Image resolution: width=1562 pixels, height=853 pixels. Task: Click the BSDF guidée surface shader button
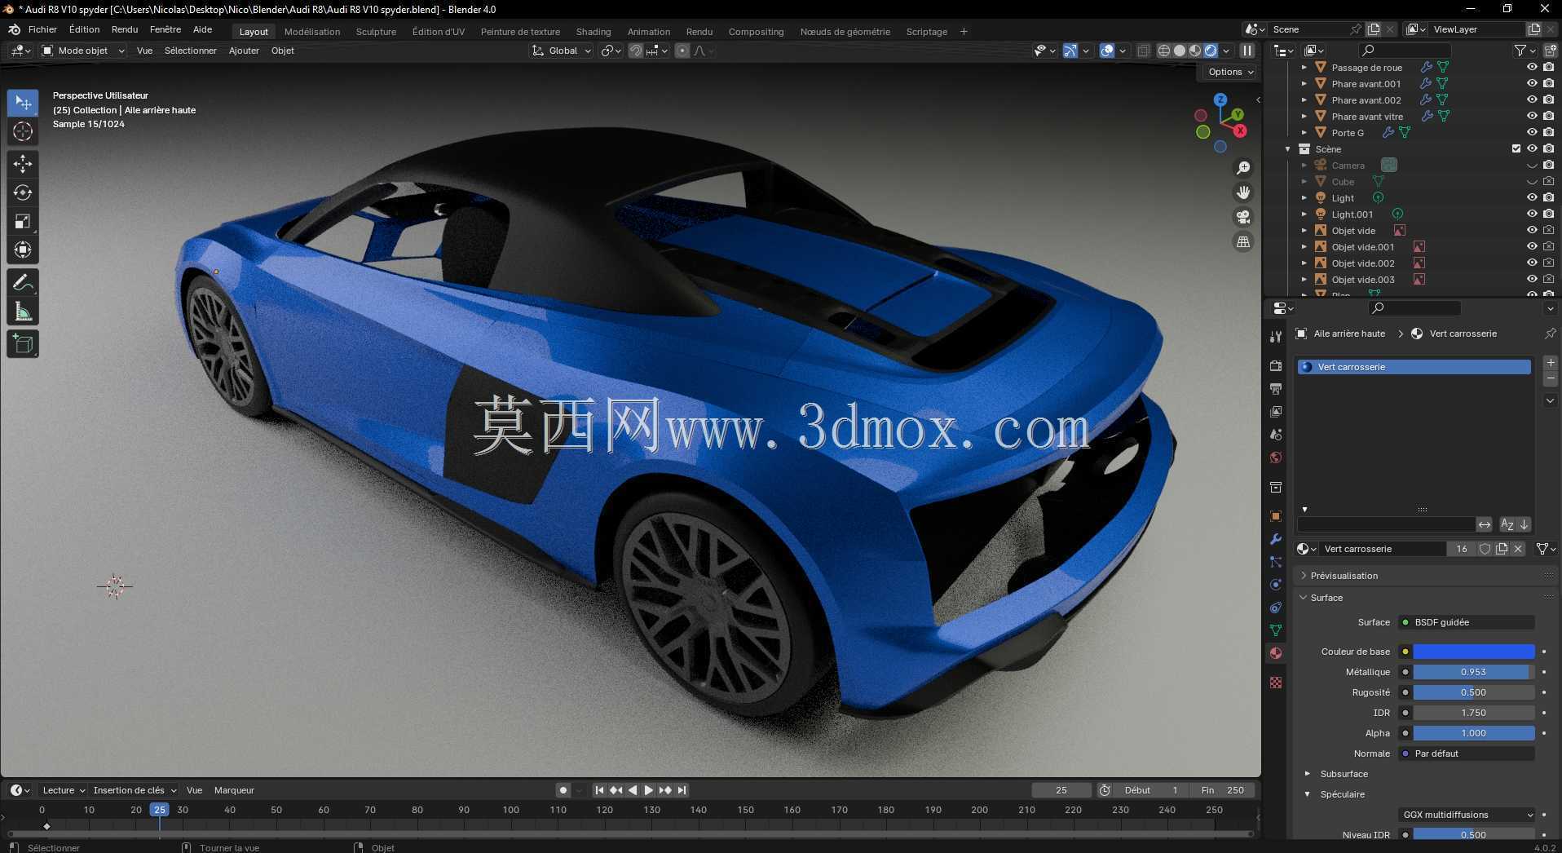click(1467, 622)
